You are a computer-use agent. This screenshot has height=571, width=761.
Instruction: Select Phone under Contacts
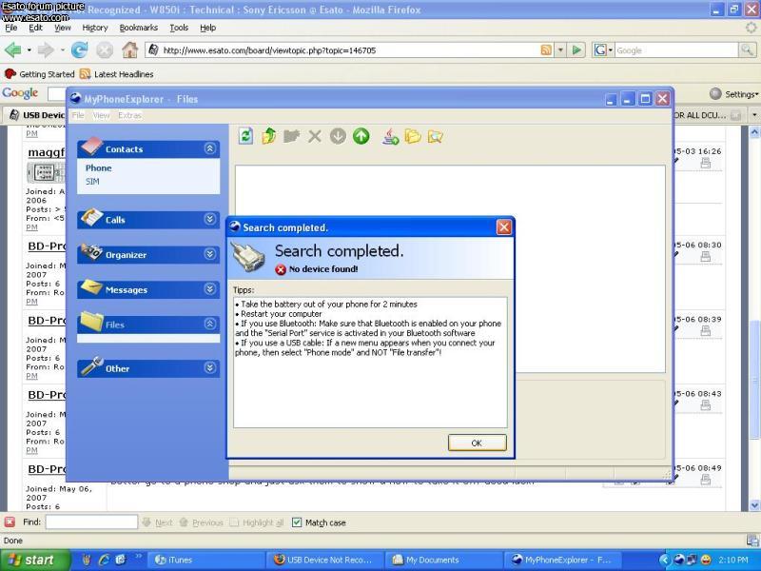(99, 168)
